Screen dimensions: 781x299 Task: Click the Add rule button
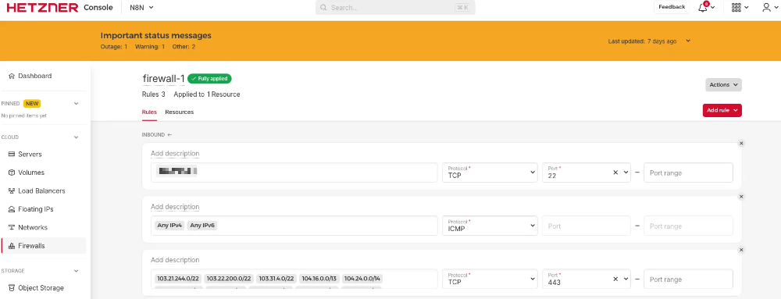722,110
